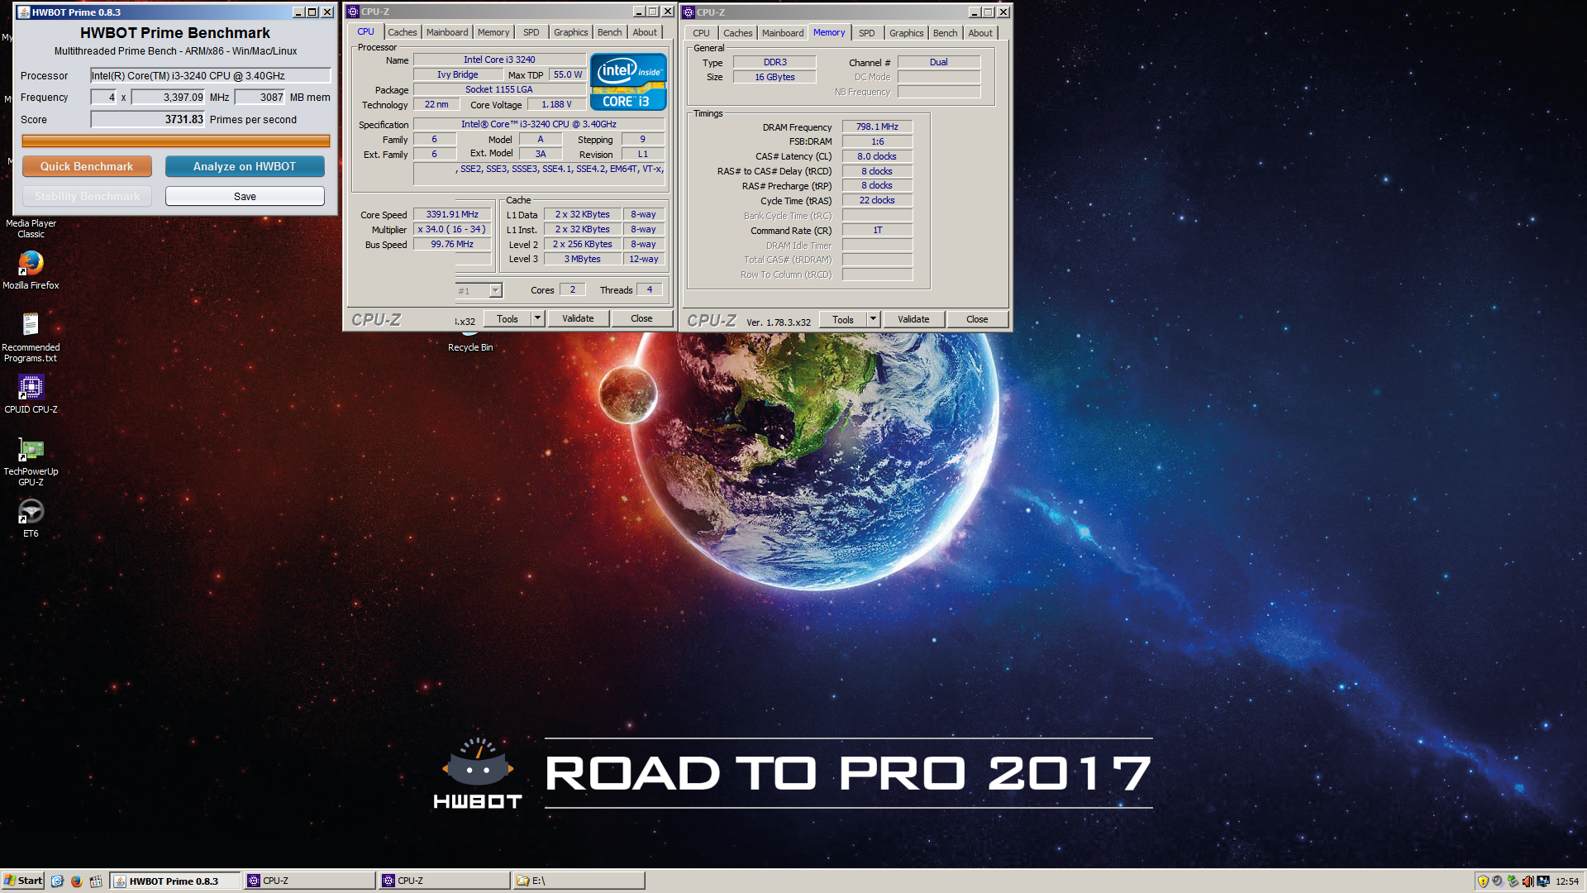Click the network tray icon
Viewport: 1587px width, 893px height.
1543,881
